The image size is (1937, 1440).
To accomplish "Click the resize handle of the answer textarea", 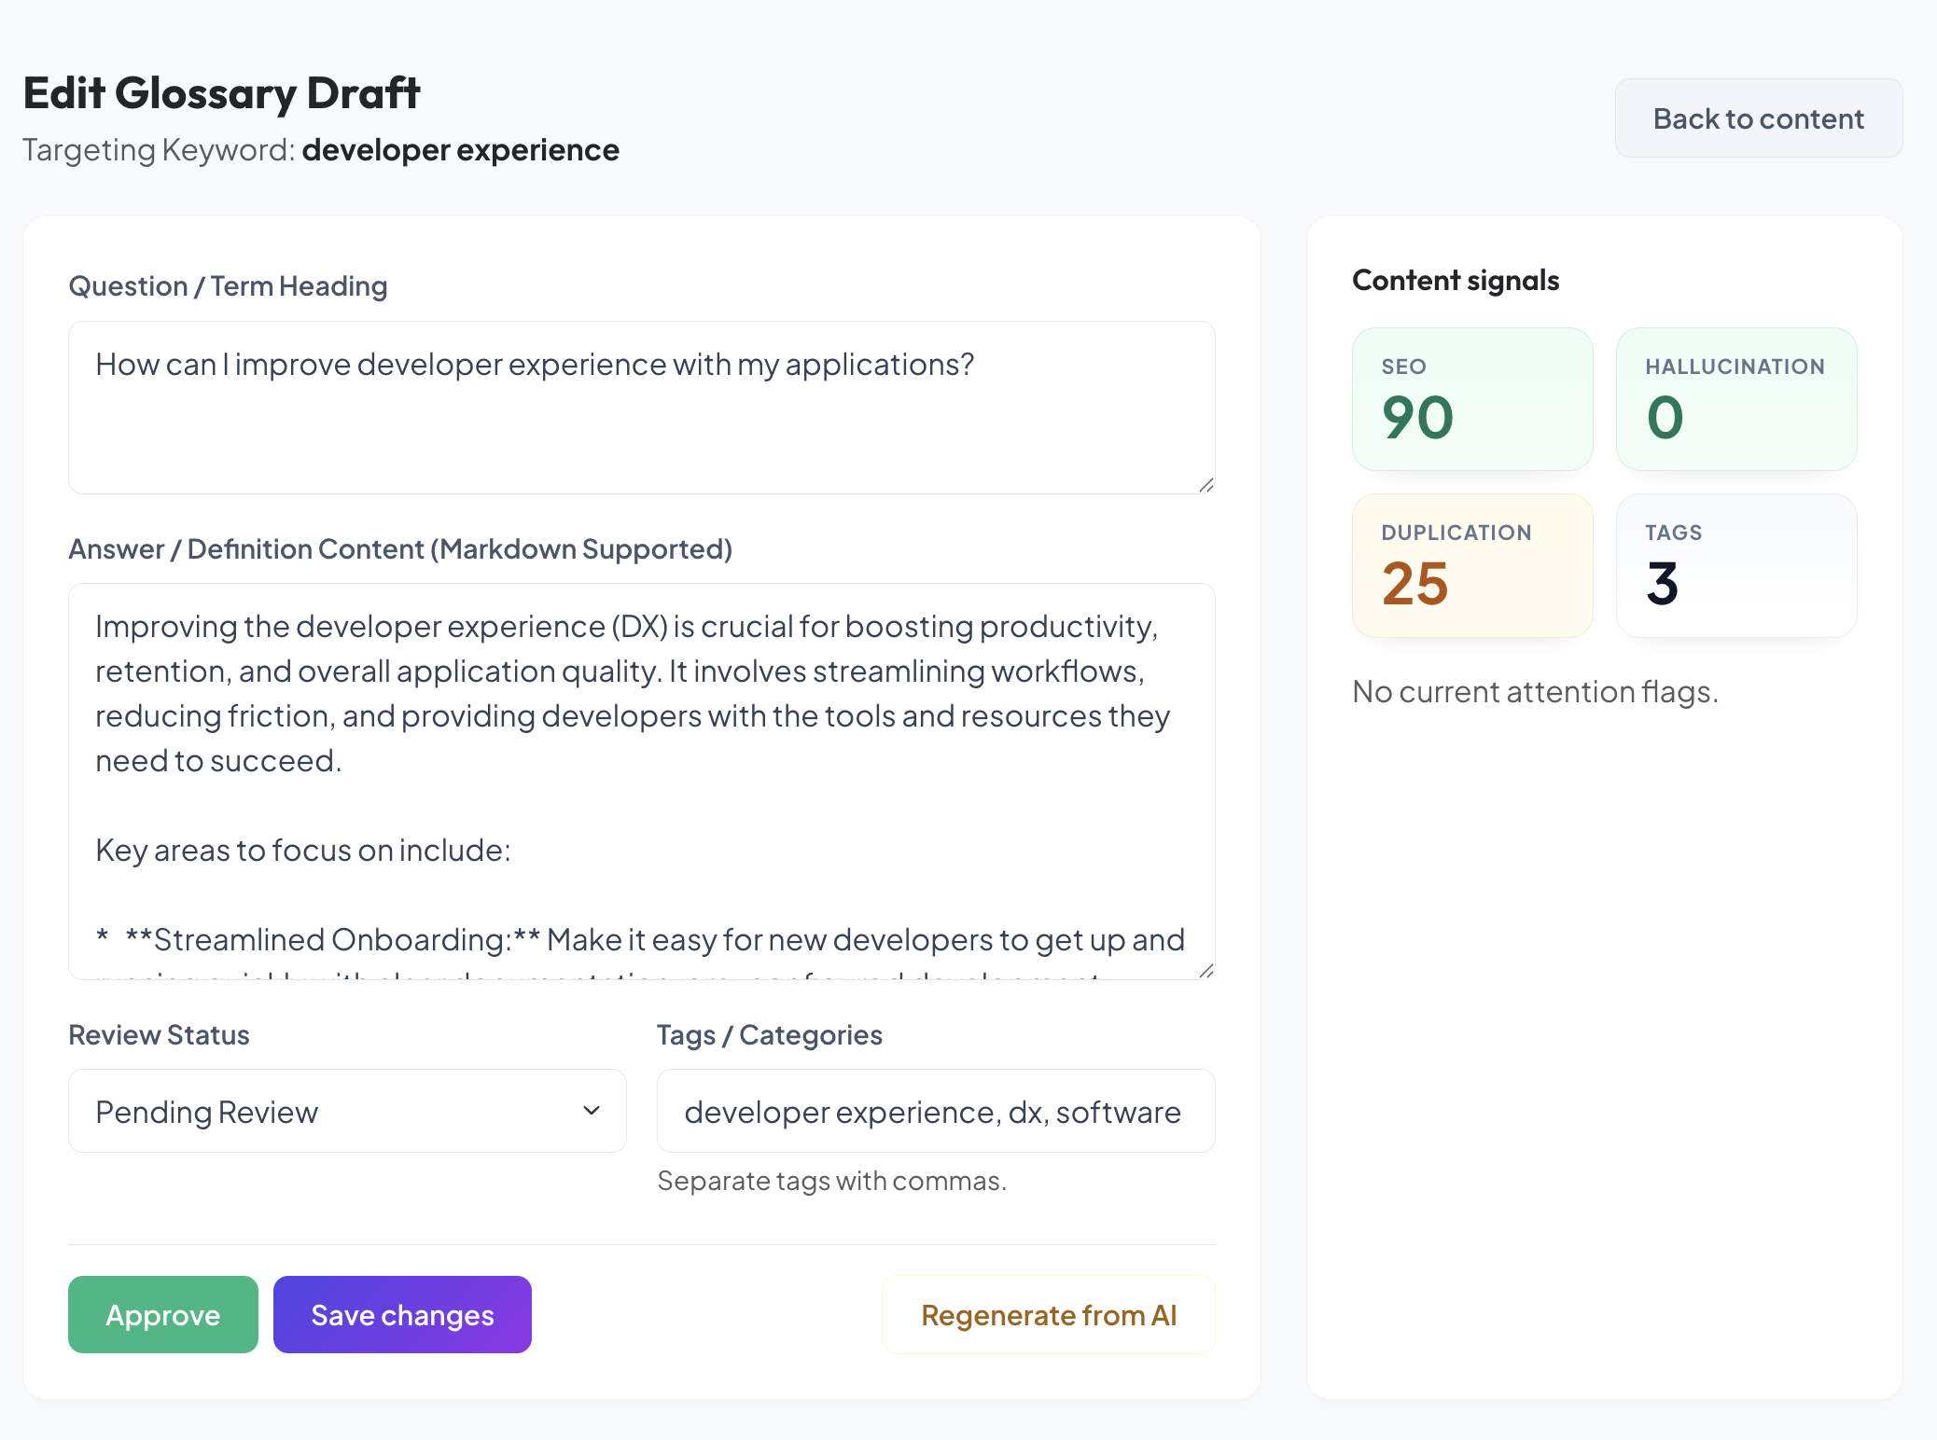I will click(x=1206, y=971).
